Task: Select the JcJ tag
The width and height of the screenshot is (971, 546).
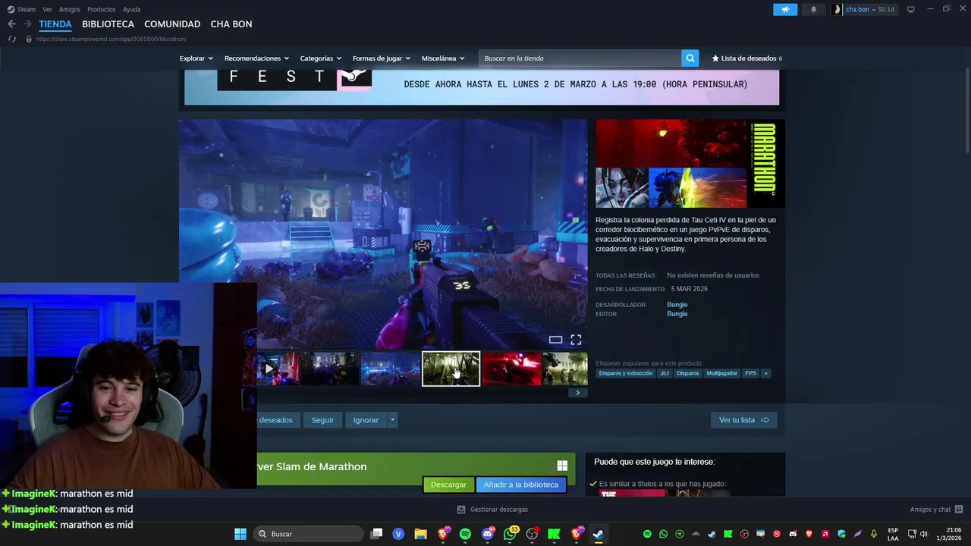Action: tap(665, 373)
